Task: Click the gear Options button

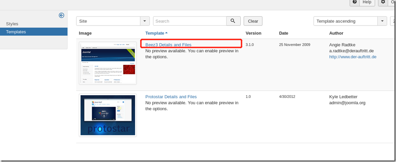Action: [387, 2]
